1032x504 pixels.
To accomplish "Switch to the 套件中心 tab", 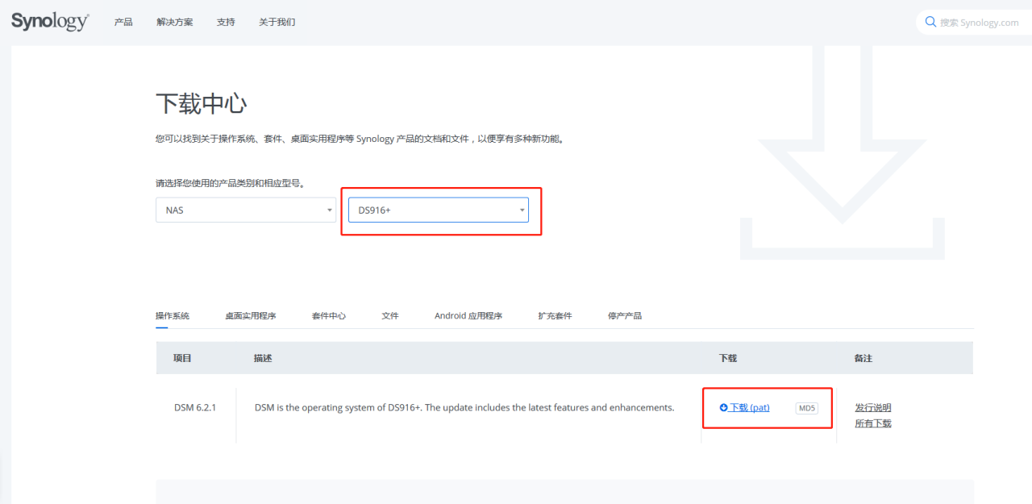I will [x=328, y=315].
